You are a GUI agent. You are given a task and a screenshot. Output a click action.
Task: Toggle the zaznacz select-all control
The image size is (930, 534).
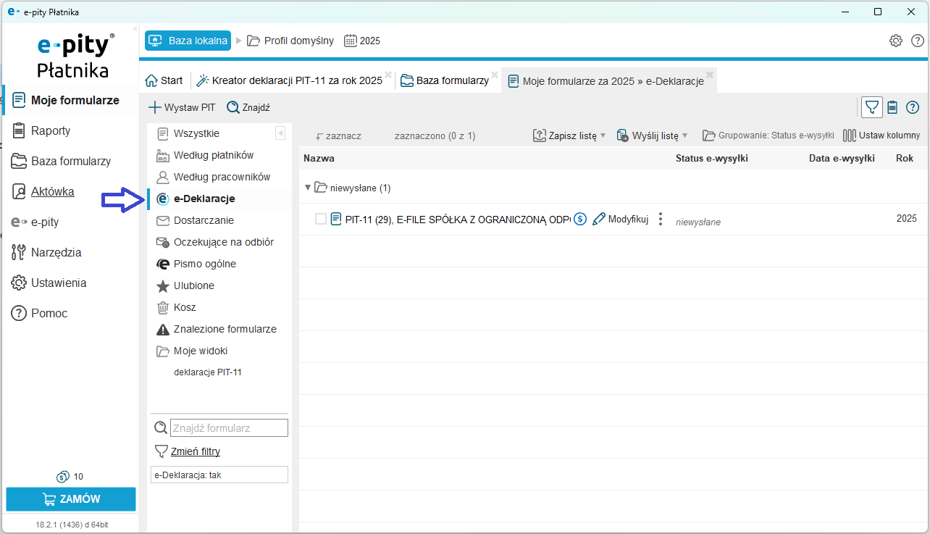pyautogui.click(x=338, y=135)
